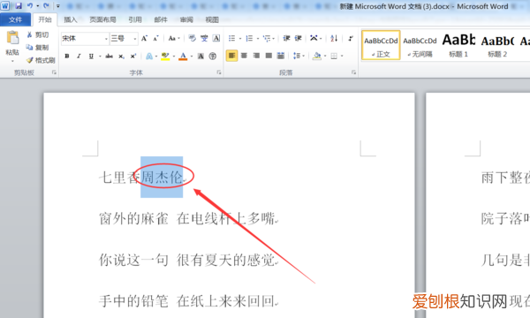The image size is (530, 318).
Task: Toggle underline formatting (U)
Action: click(91, 57)
